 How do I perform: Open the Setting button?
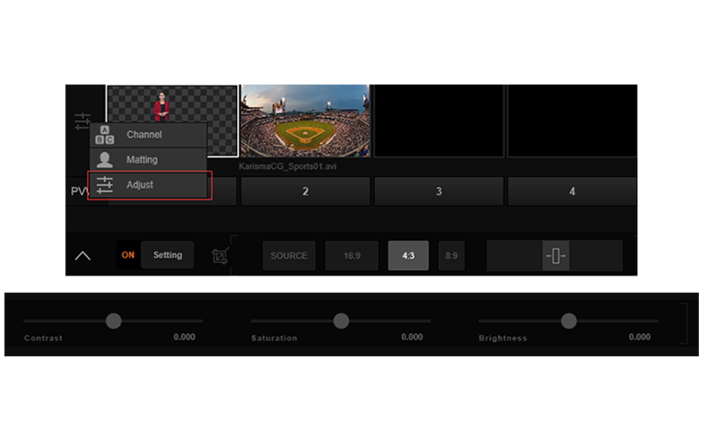(167, 255)
